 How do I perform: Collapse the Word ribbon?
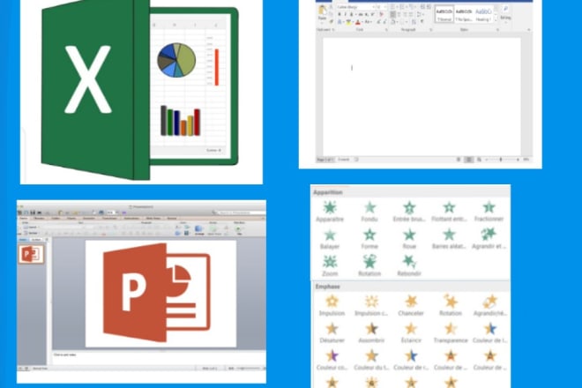pos(528,30)
